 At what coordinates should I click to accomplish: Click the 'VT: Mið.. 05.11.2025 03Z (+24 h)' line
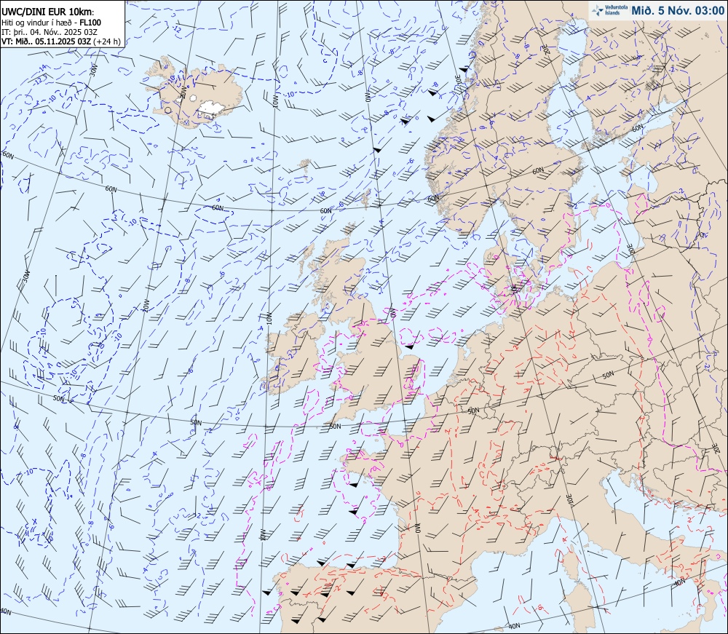[61, 41]
